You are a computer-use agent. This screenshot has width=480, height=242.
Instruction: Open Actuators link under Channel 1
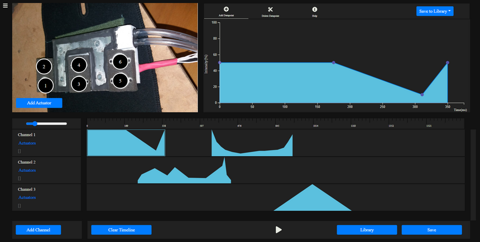pyautogui.click(x=27, y=143)
